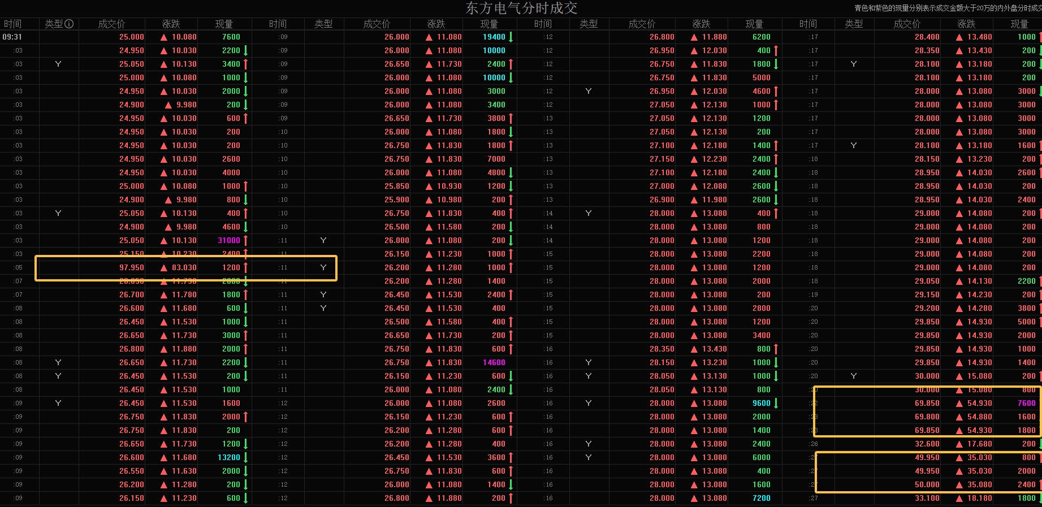Click the green down arrow beside 13200
The width and height of the screenshot is (1042, 507).
click(246, 457)
